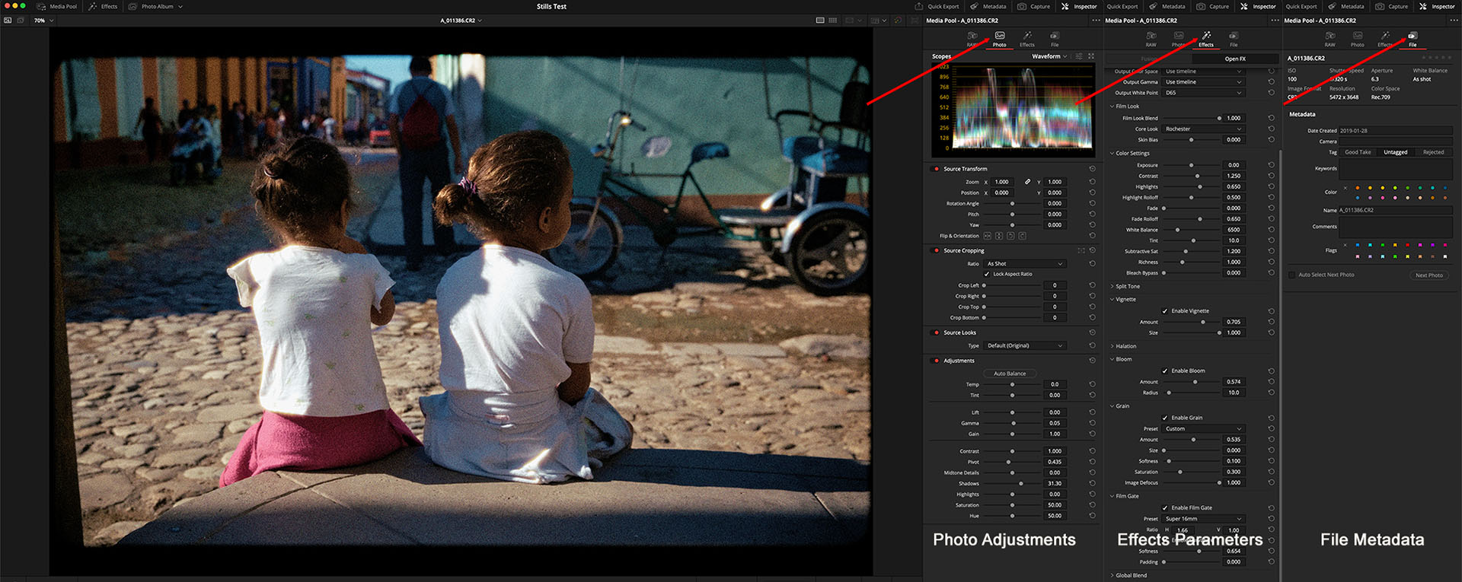The image size is (1462, 582).
Task: Reset the Film Look Blend value
Action: click(x=1271, y=118)
